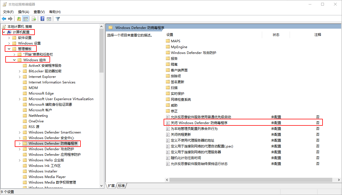Expand the 软件设置 tree node
The width and height of the screenshot is (342, 195).
coord(9,38)
